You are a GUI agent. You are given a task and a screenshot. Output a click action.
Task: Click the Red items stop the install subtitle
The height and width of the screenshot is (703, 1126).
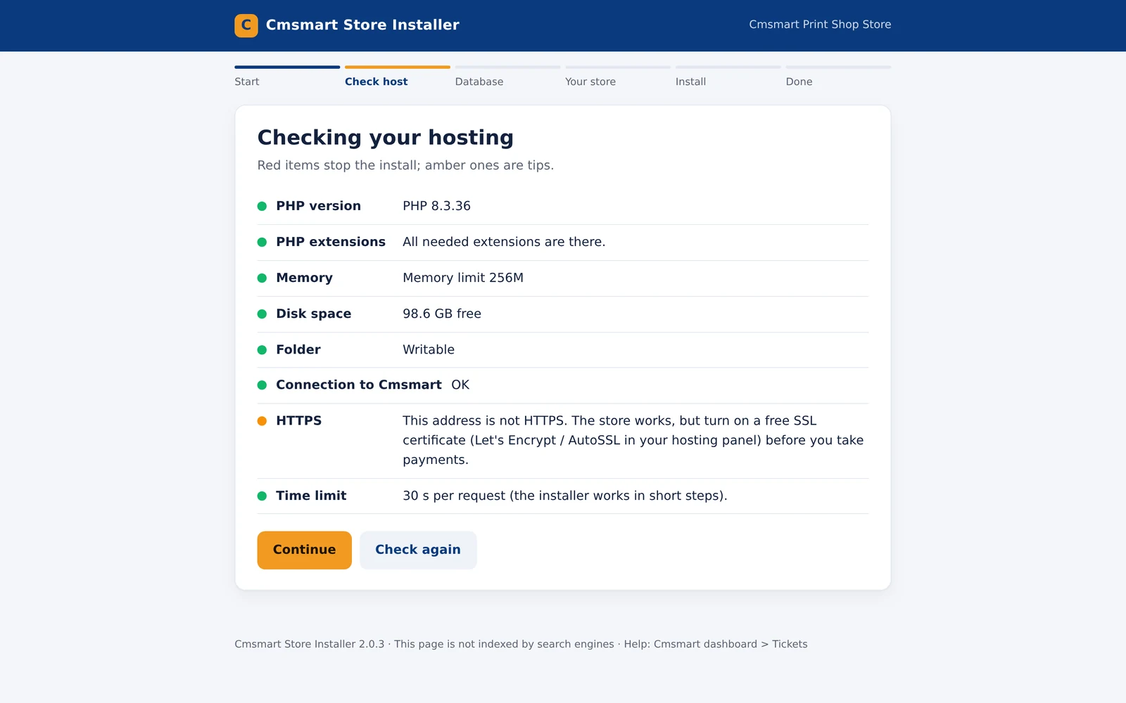tap(405, 165)
